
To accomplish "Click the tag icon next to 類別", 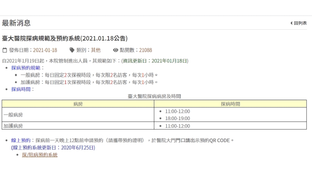I will click(72, 50).
